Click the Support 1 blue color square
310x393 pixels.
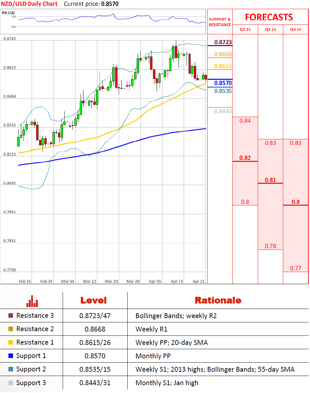(11, 356)
